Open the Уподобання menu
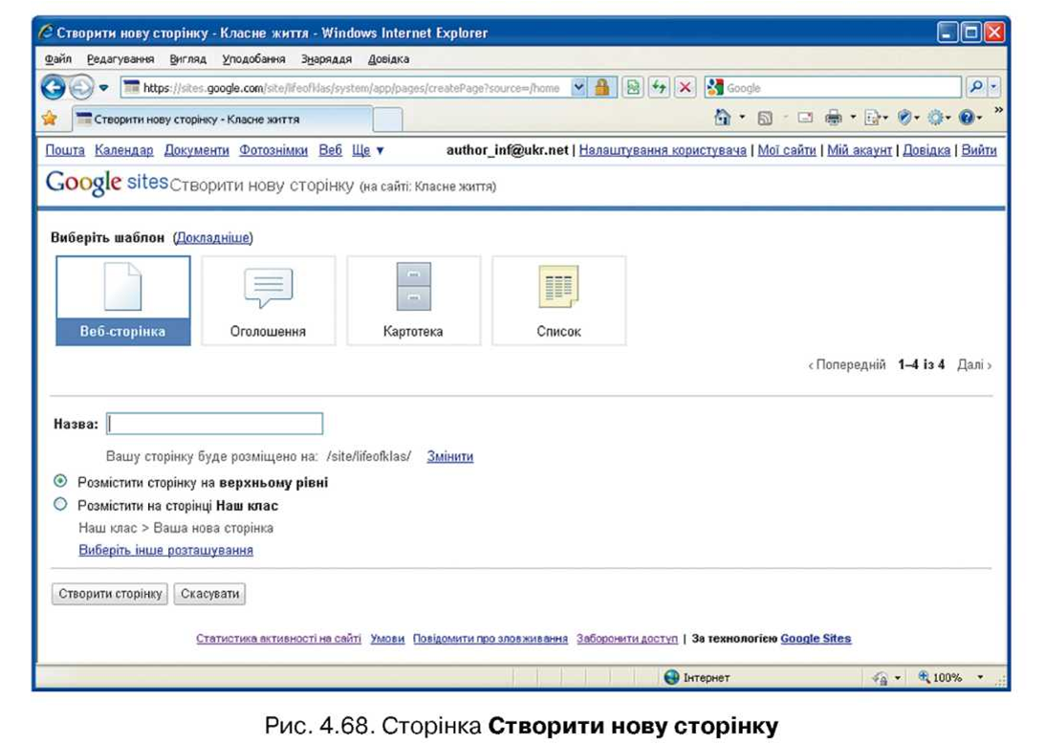1046x744 pixels. coord(253,58)
